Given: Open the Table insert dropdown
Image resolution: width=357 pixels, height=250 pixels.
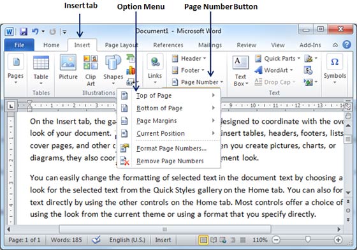Looking at the screenshot, I should click(41, 70).
